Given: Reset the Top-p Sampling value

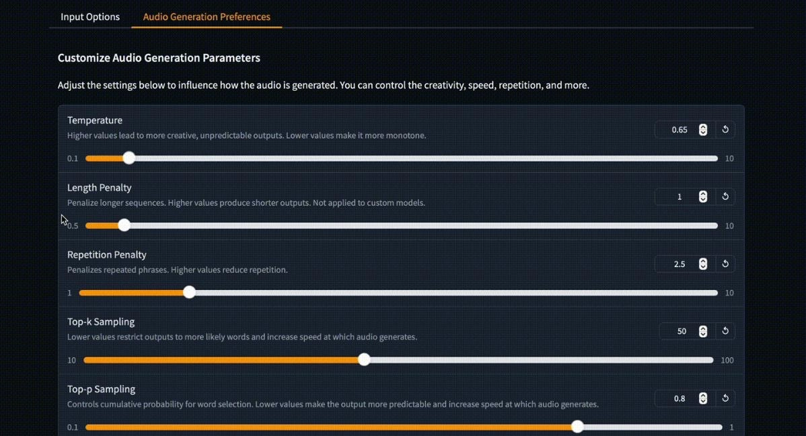Looking at the screenshot, I should pos(725,398).
